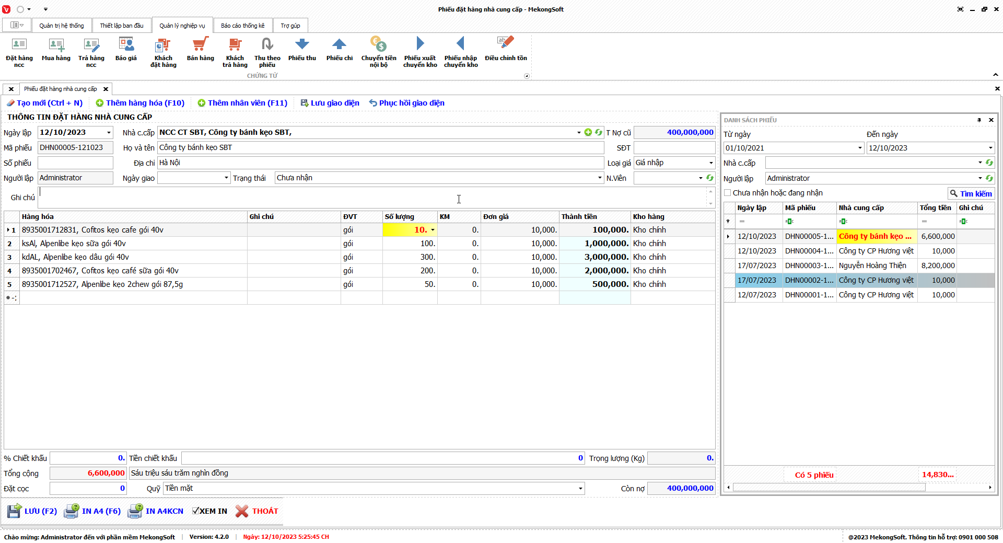Select the Bán hàng cart icon

[x=200, y=50]
